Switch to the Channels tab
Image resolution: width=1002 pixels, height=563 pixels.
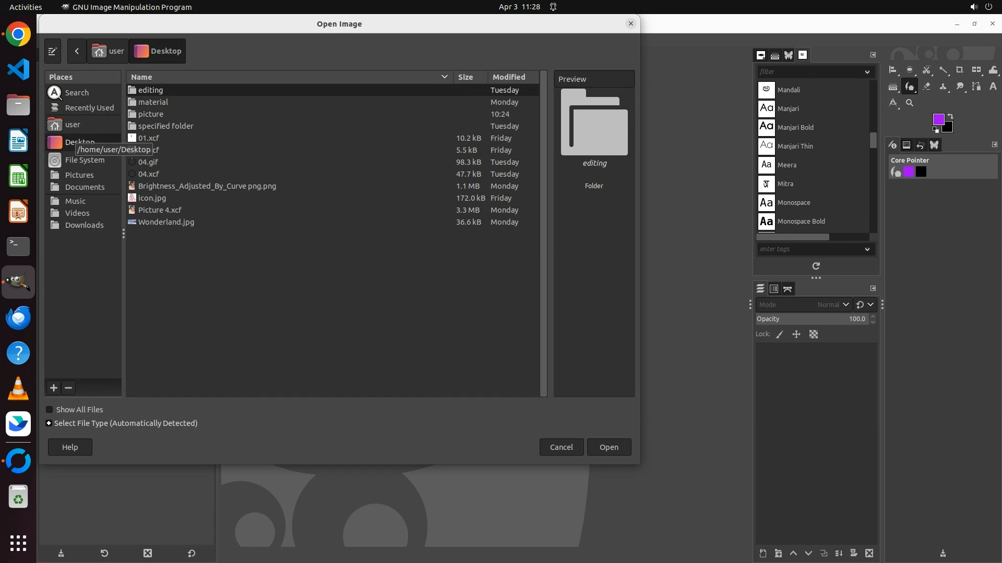pyautogui.click(x=774, y=289)
